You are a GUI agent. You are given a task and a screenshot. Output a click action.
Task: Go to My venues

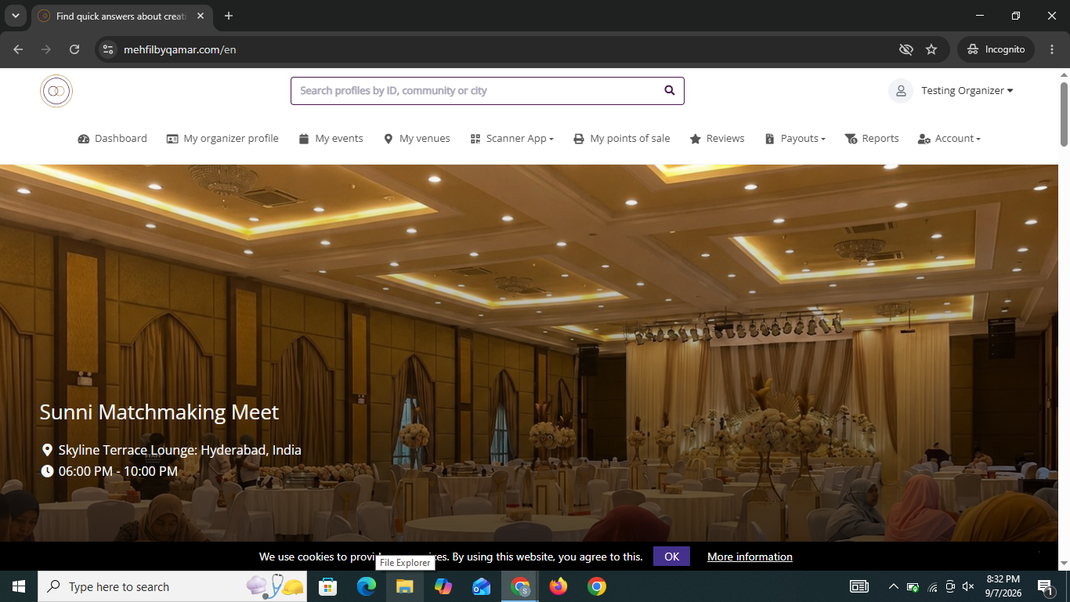pyautogui.click(x=417, y=139)
